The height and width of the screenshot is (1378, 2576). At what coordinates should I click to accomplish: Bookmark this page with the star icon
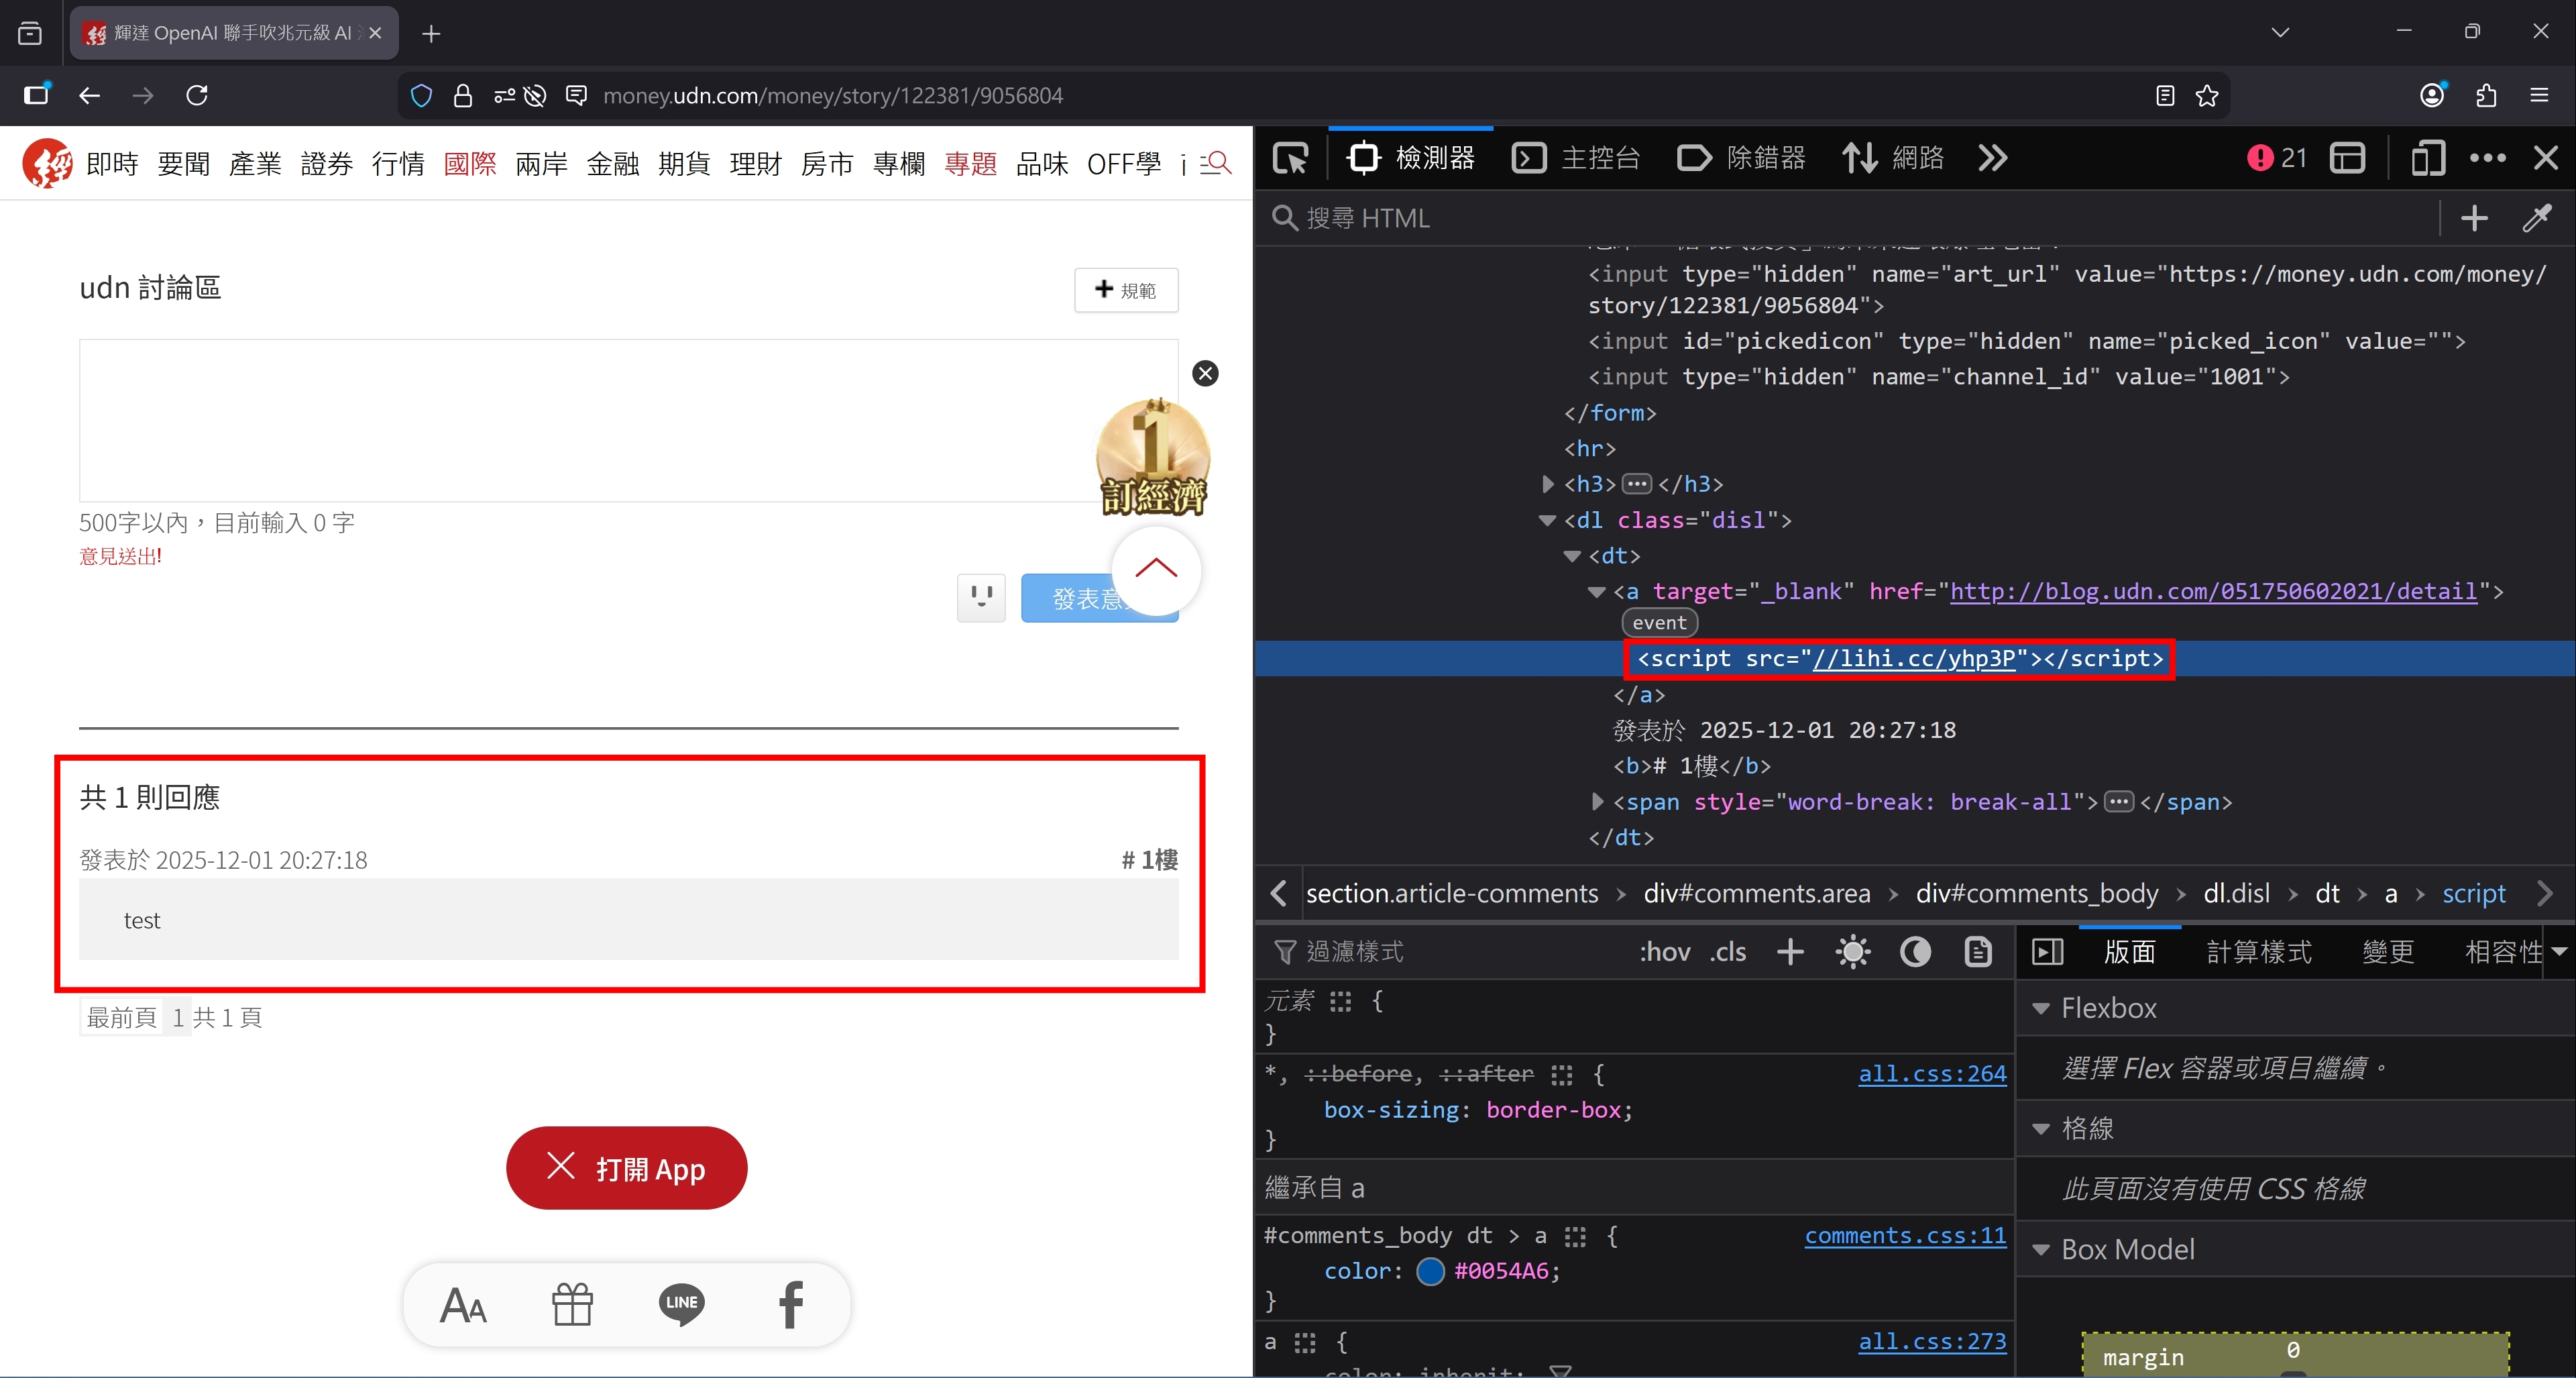tap(2207, 95)
